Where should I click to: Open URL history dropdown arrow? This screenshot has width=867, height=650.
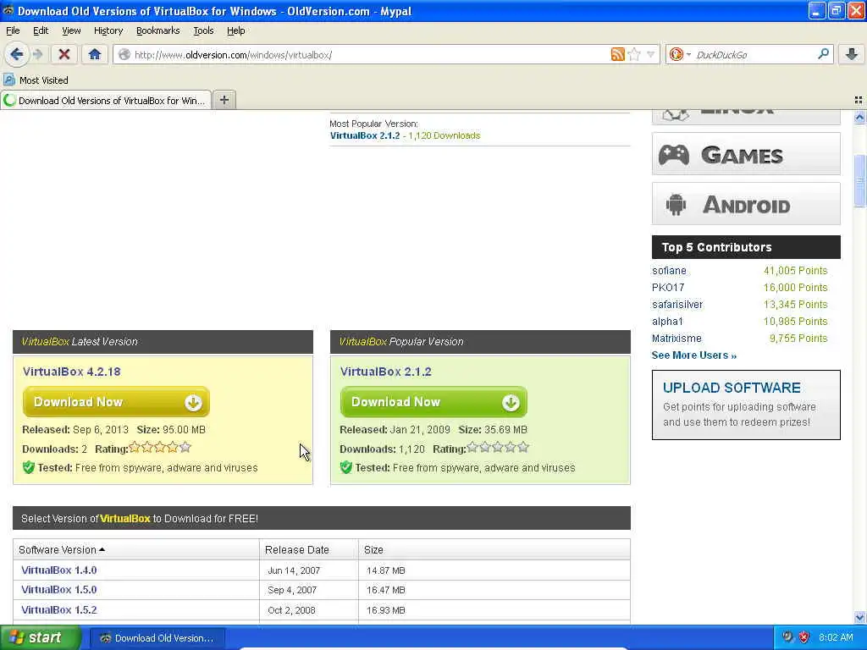coord(651,54)
